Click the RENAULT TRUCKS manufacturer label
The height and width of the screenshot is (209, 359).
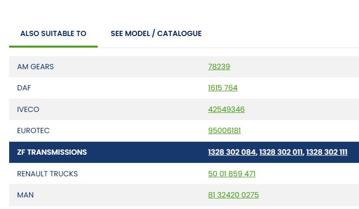click(x=47, y=174)
